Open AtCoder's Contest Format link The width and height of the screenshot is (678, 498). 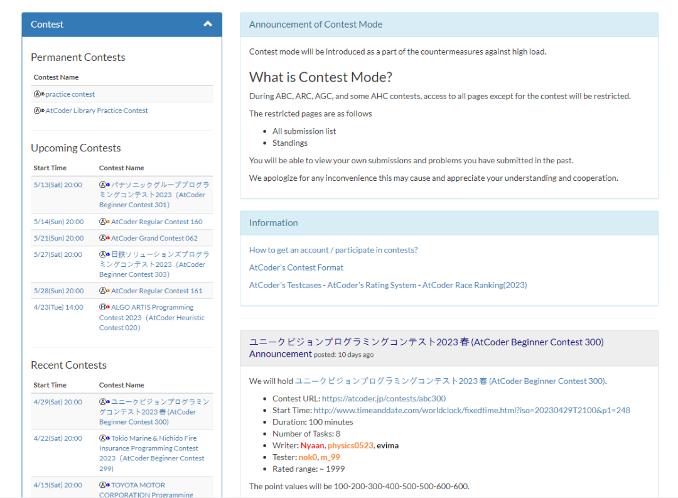click(x=296, y=268)
